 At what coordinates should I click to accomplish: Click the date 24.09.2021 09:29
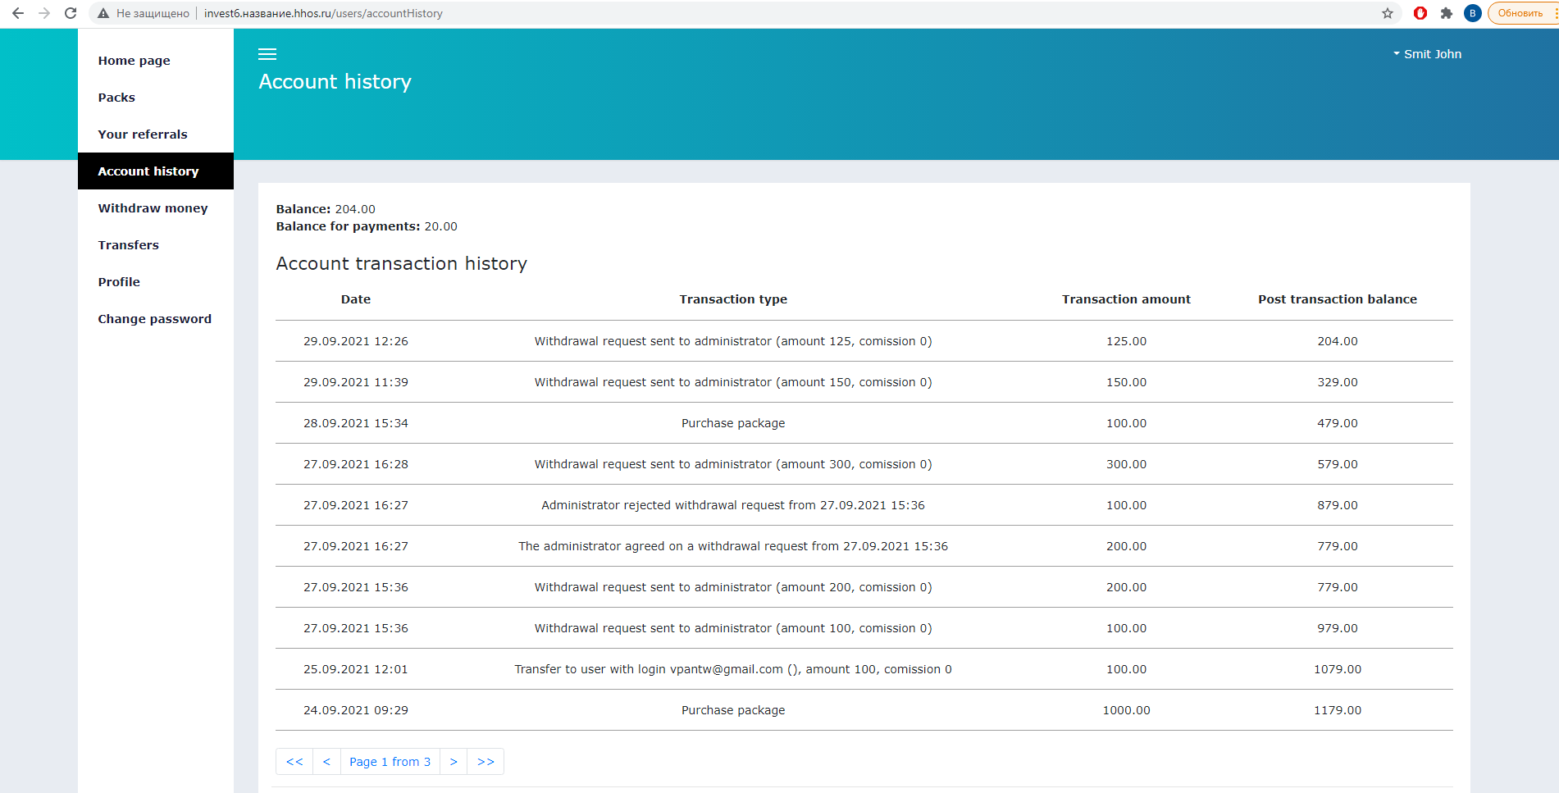pos(356,710)
